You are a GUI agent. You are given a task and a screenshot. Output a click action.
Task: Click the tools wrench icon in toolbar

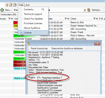(x=7, y=5)
